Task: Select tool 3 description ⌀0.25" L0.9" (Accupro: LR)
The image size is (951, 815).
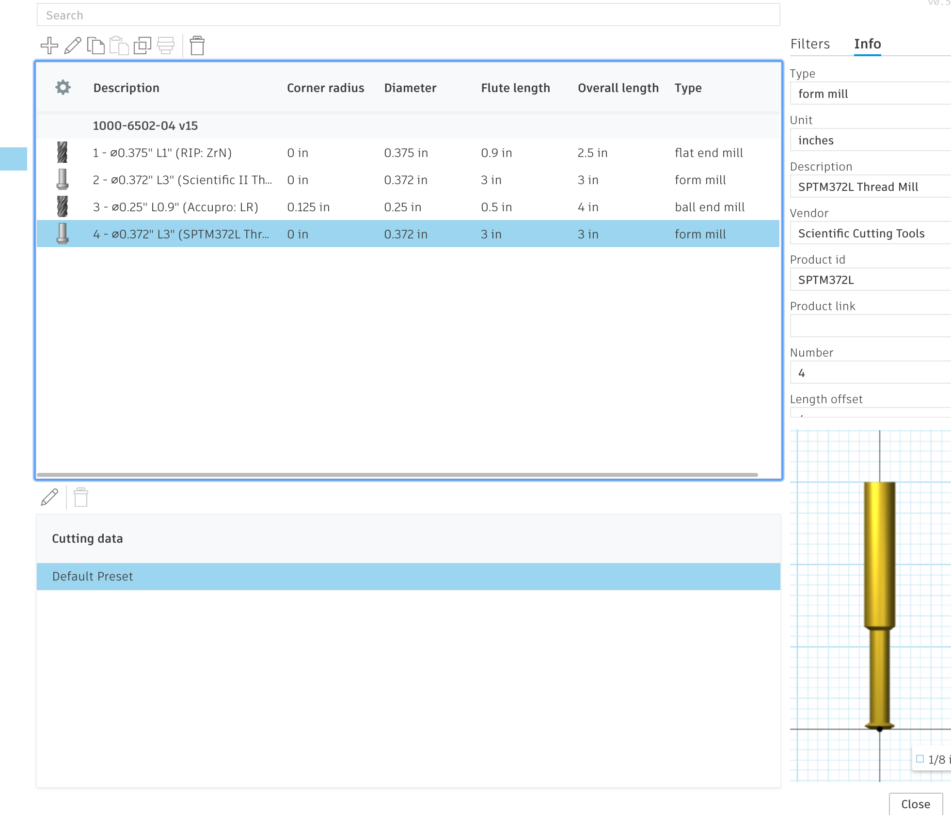Action: [x=175, y=207]
